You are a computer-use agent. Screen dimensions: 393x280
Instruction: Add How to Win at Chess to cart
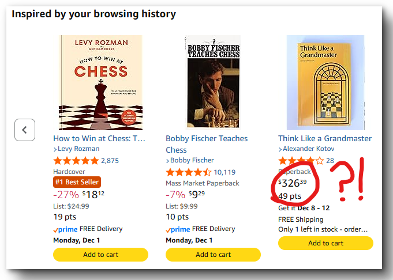(100, 255)
